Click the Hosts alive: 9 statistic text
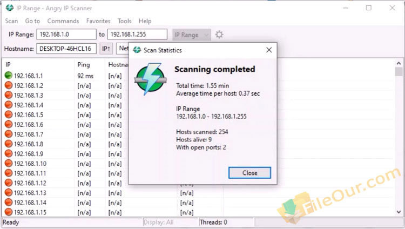 click(x=194, y=139)
